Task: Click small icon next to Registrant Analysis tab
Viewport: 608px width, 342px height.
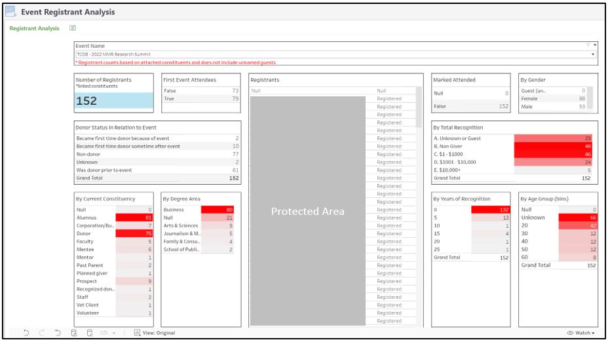Action: click(73, 28)
